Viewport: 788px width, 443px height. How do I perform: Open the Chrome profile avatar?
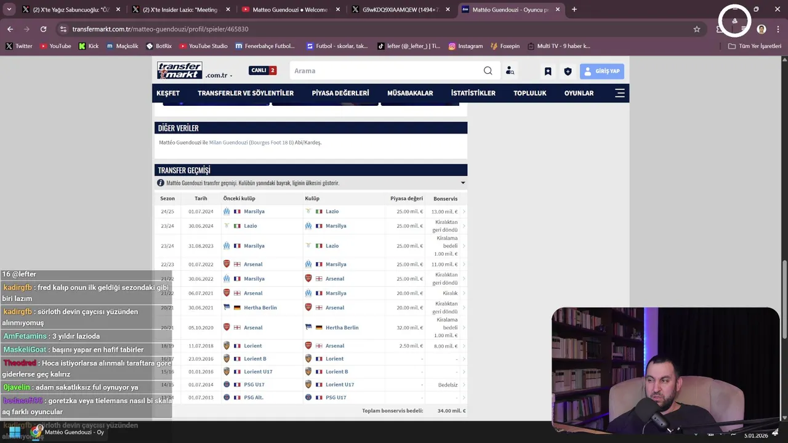click(x=762, y=29)
